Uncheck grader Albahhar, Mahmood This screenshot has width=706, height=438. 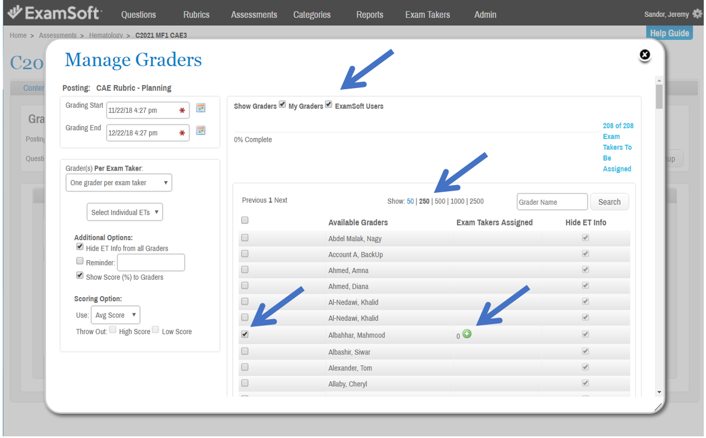coord(245,334)
